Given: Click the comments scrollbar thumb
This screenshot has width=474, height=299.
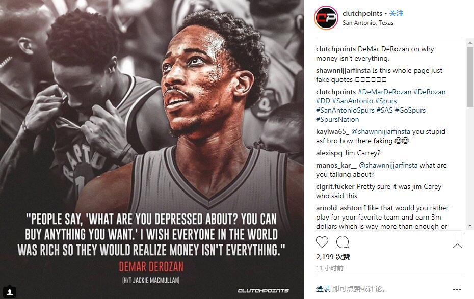Looking at the screenshot, I should point(470,77).
